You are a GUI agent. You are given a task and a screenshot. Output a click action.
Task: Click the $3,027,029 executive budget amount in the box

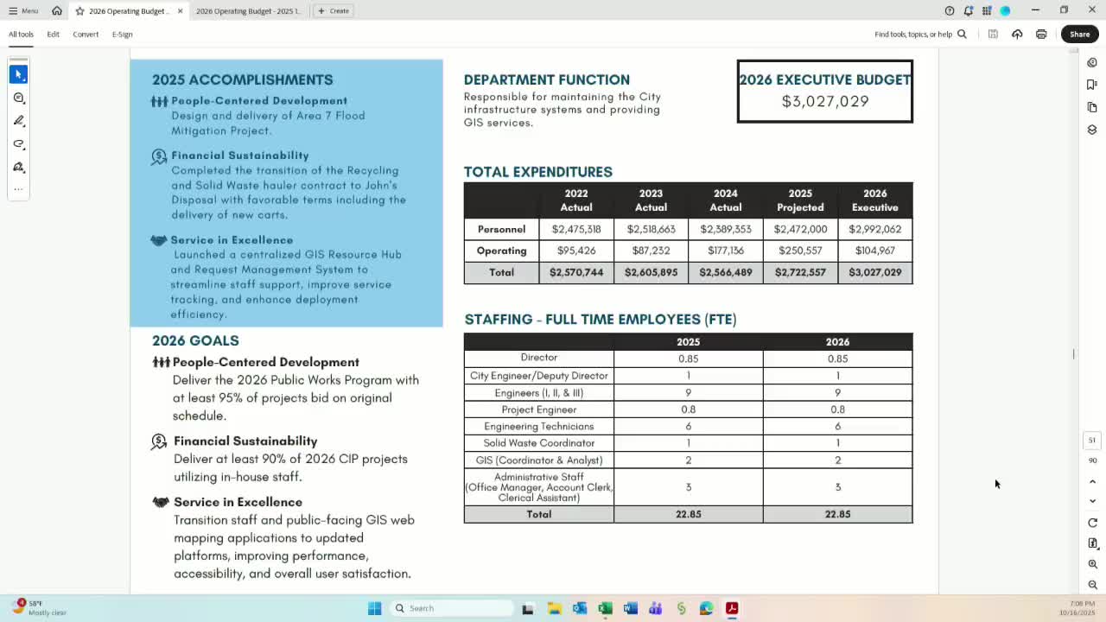(825, 101)
